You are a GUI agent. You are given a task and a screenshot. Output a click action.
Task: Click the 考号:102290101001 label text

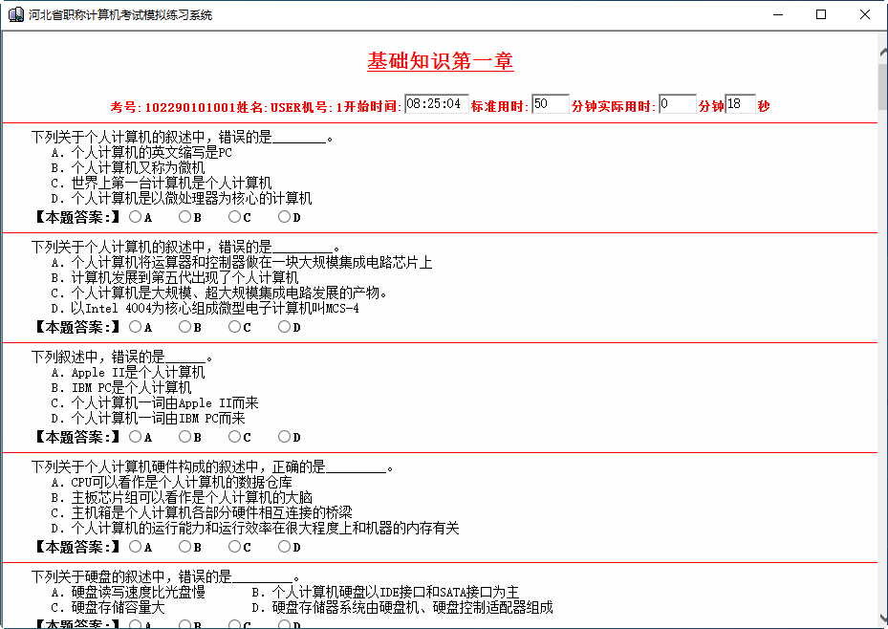pos(173,106)
